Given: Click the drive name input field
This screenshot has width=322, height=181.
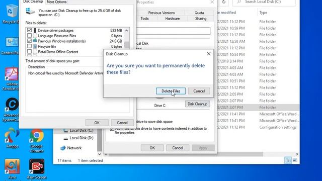Looking at the screenshot, I should tap(174, 31).
